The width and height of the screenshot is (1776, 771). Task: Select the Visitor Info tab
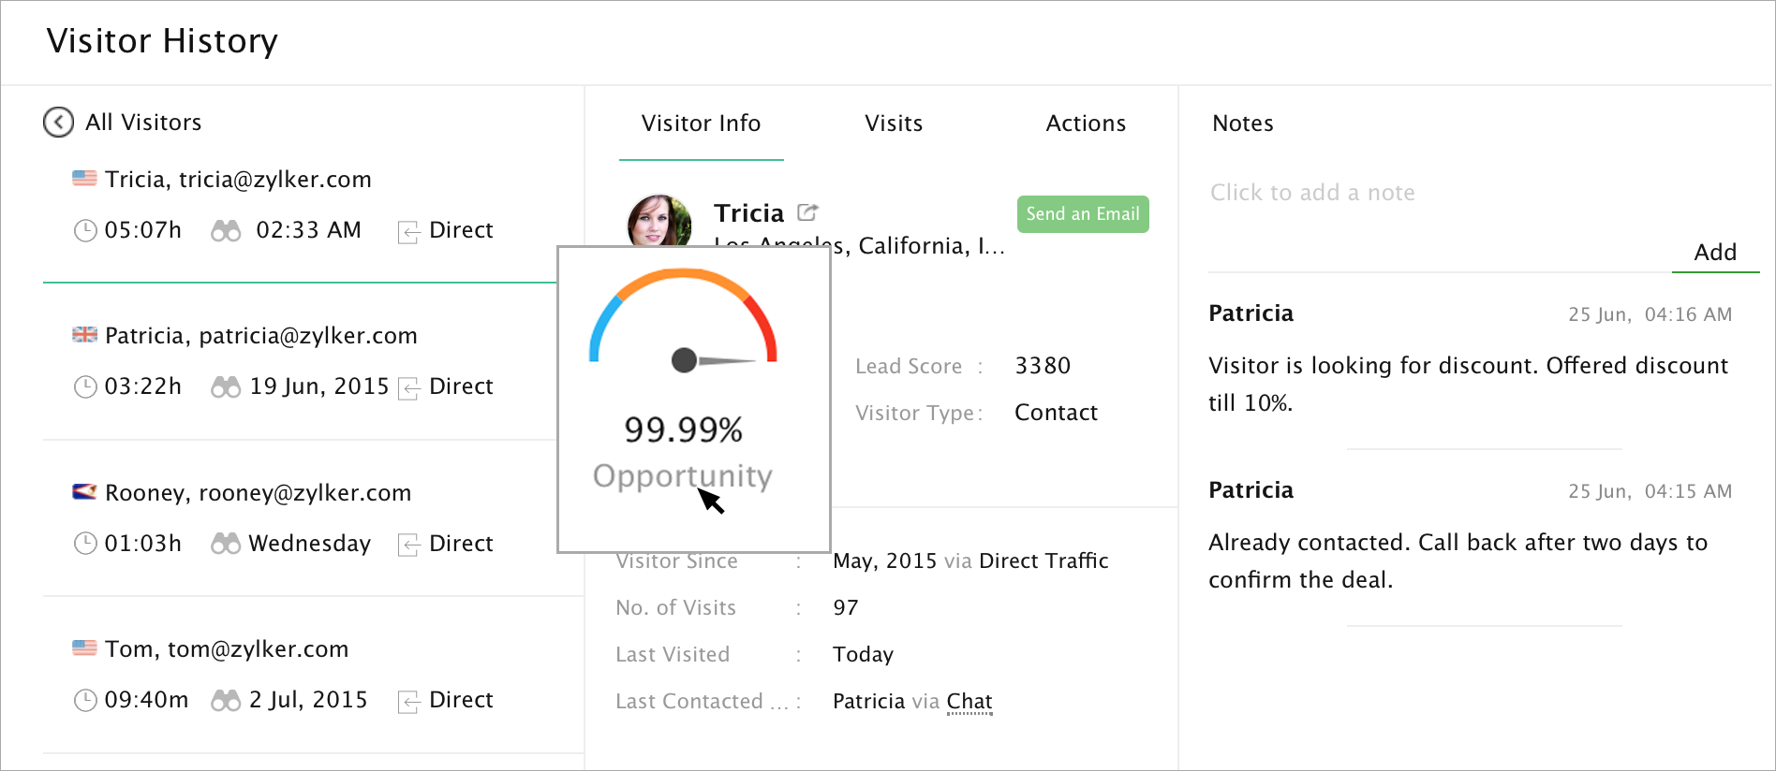click(701, 124)
